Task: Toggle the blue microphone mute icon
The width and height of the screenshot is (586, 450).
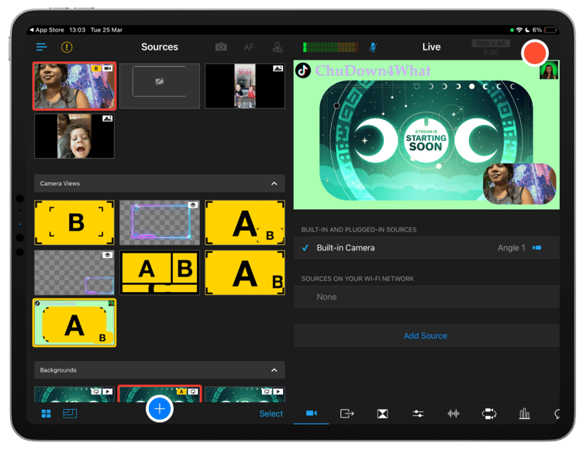Action: 373,47
